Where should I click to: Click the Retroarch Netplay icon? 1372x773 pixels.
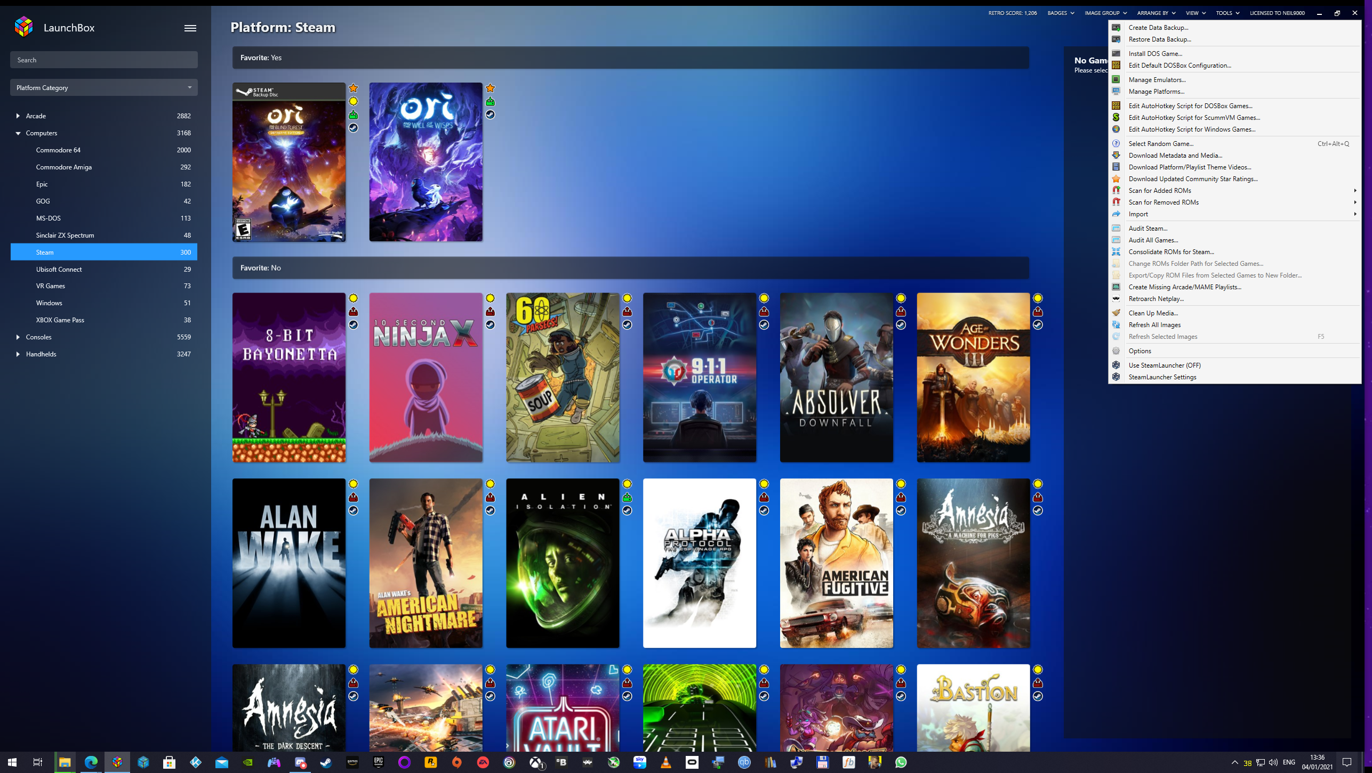1116,298
